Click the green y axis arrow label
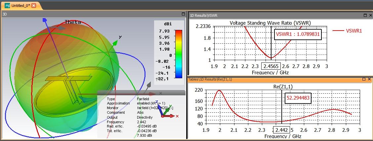Image resolution: width=373 pixels, height=141 pixels. click(x=120, y=37)
